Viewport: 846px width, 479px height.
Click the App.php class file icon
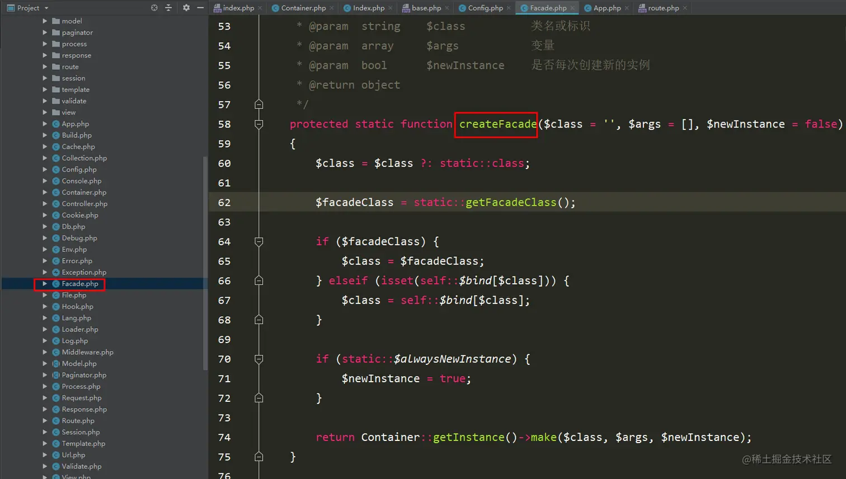56,124
